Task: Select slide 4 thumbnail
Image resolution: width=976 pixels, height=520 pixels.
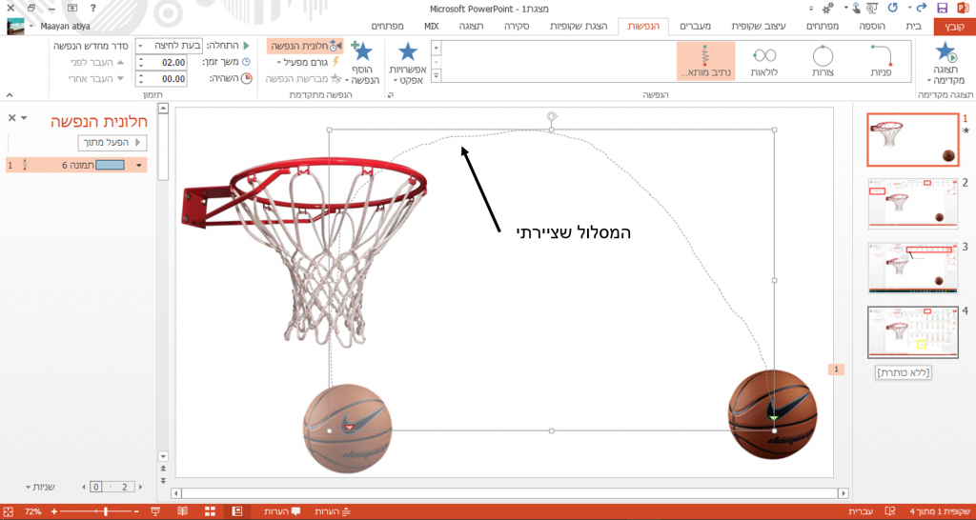Action: pyautogui.click(x=912, y=332)
